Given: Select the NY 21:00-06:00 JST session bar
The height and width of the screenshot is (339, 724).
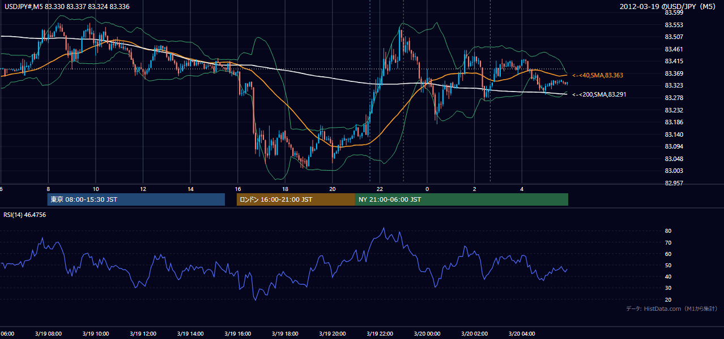Looking at the screenshot, I should pyautogui.click(x=462, y=199).
